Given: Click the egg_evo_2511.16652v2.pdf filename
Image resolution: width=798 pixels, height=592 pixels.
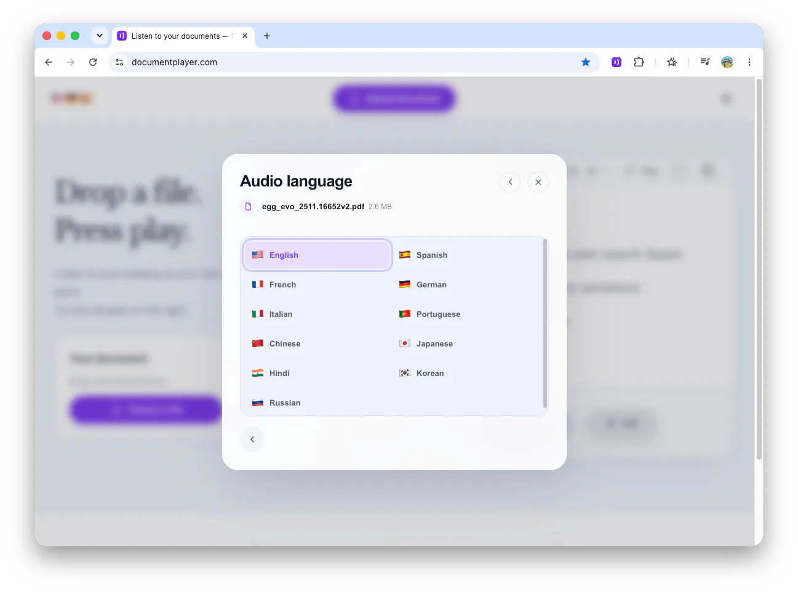Looking at the screenshot, I should click(313, 207).
